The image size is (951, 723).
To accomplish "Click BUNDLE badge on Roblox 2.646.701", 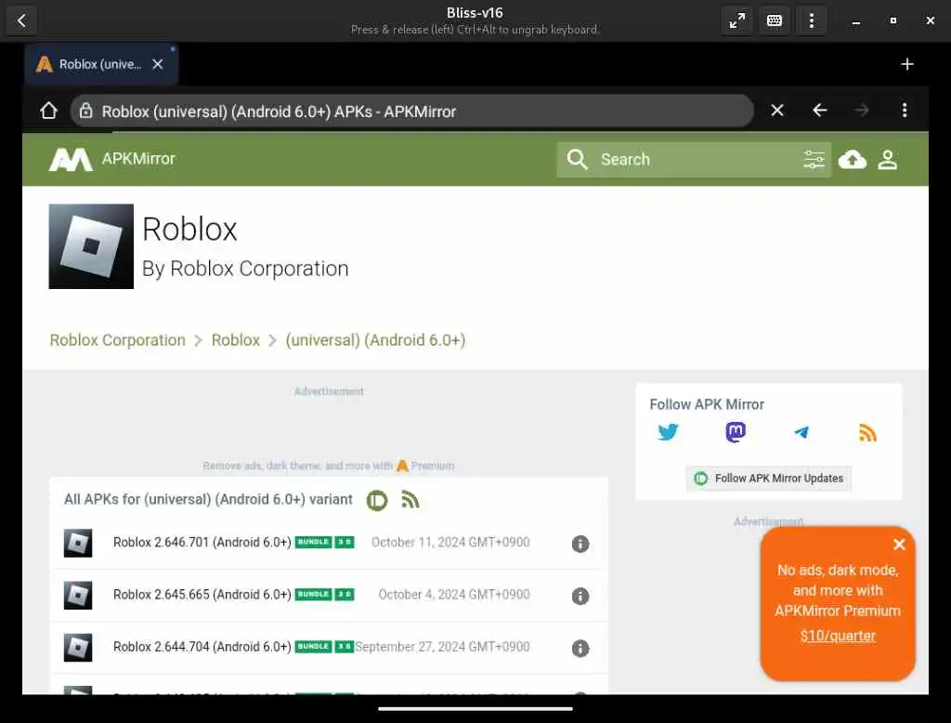I will pos(314,542).
